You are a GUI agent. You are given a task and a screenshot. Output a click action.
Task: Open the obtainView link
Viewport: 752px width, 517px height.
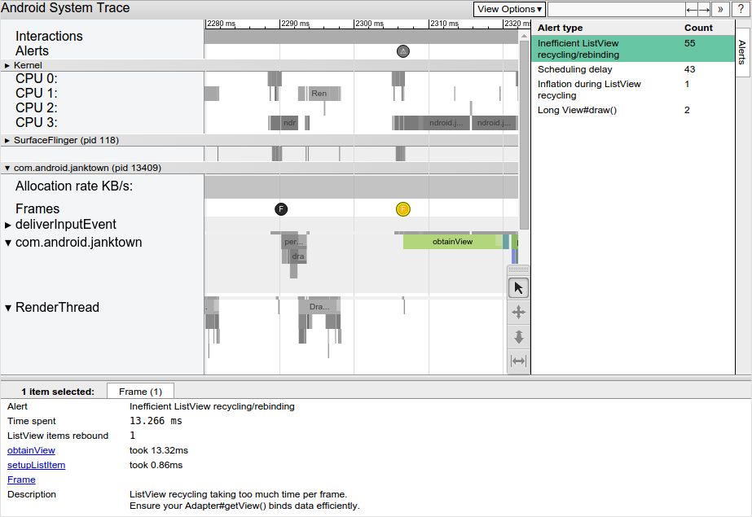pos(30,450)
